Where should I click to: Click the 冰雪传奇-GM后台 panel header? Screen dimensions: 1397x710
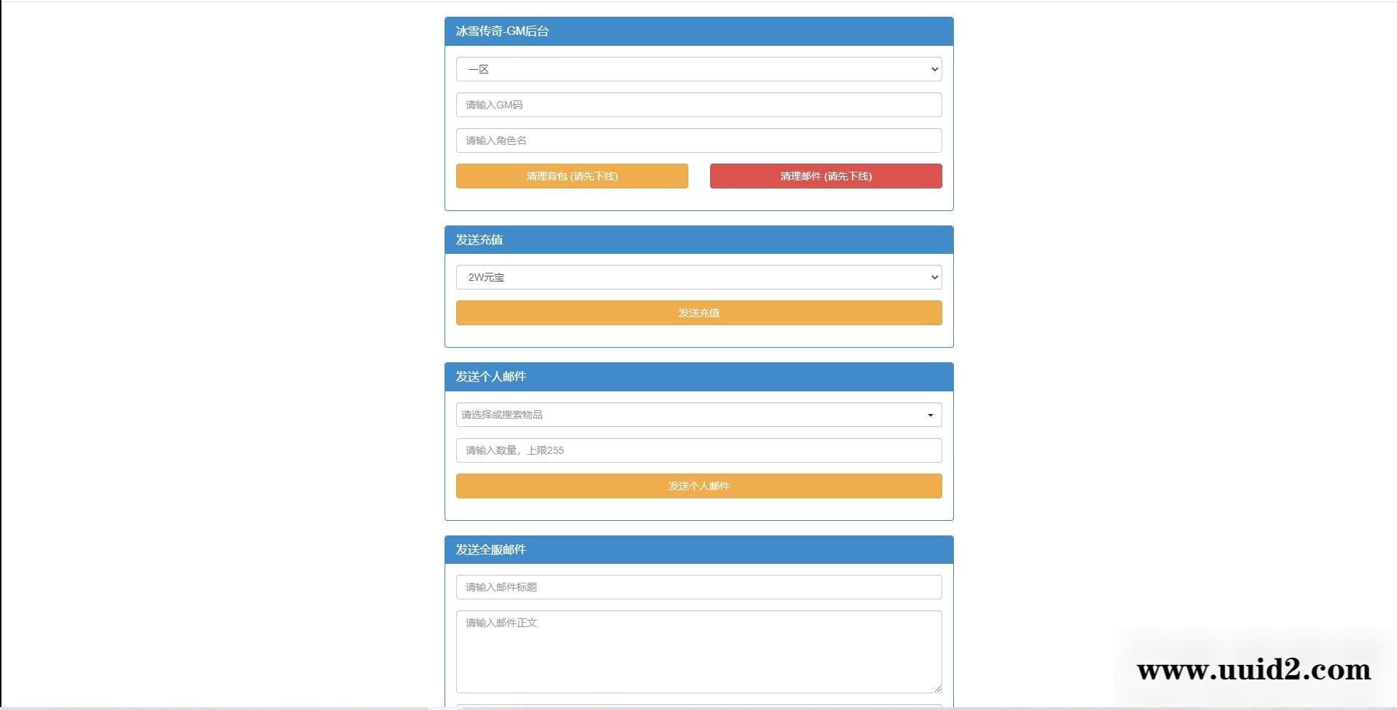(698, 31)
